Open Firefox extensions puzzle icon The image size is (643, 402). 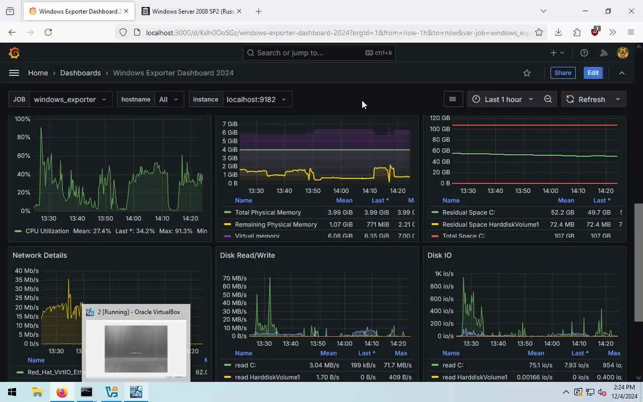tap(577, 32)
